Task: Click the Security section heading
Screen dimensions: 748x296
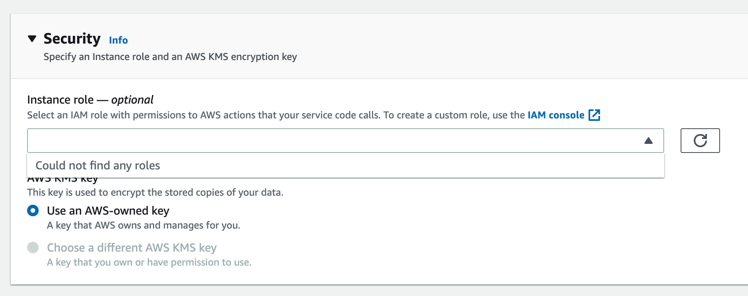Action: click(72, 39)
